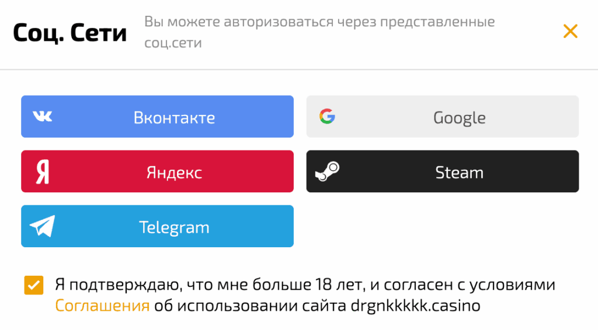The width and height of the screenshot is (598, 330).
Task: Authorize through the Яндекс button
Action: (174, 172)
